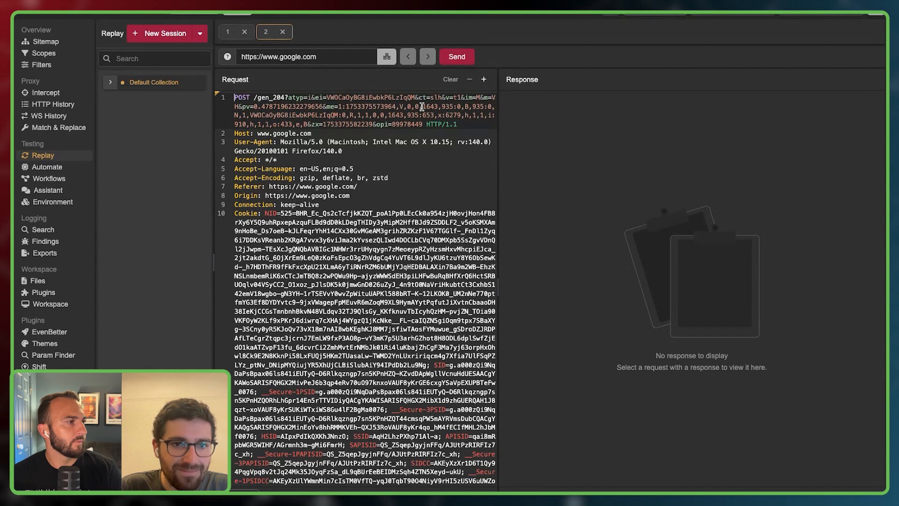899x506 pixels.
Task: Select Replay in the Testing section
Action: tap(43, 156)
